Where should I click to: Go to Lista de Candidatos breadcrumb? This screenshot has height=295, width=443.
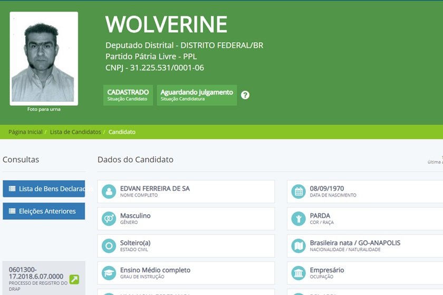[x=75, y=132]
